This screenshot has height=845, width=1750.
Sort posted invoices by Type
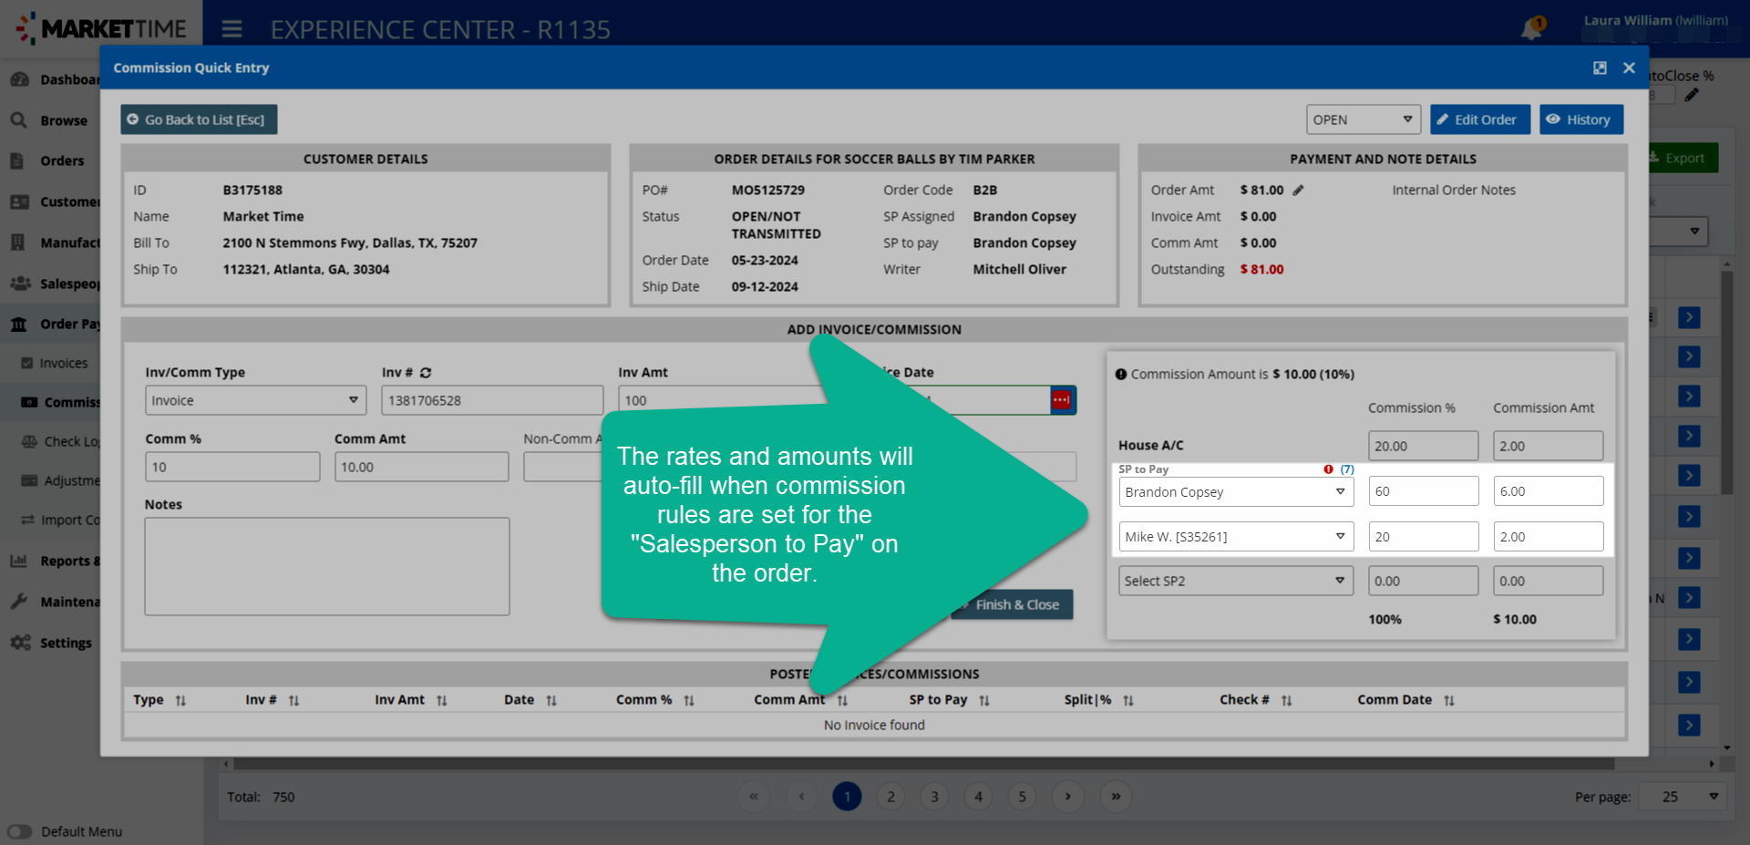click(180, 701)
